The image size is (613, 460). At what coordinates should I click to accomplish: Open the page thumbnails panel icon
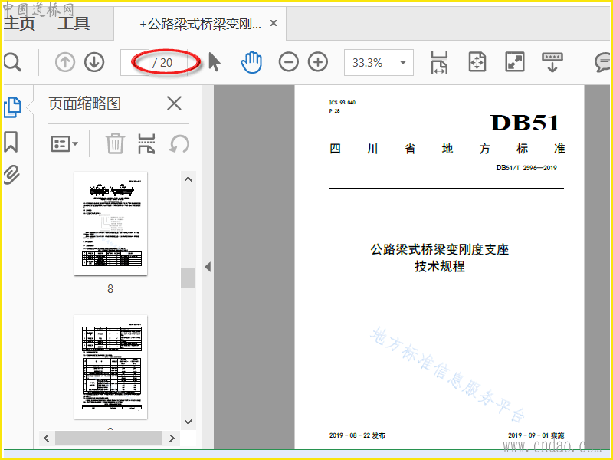point(12,107)
